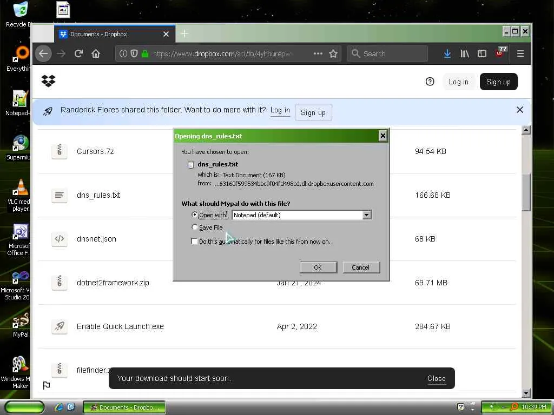The width and height of the screenshot is (554, 415).
Task: Click the dnsnet.json code icon
Action: coord(60,239)
